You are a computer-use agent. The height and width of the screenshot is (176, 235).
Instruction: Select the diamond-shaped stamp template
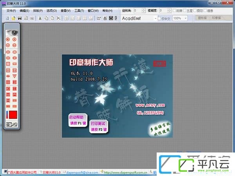pyautogui.click(x=8, y=76)
